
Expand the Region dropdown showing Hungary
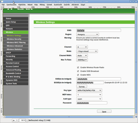click(x=88, y=34)
